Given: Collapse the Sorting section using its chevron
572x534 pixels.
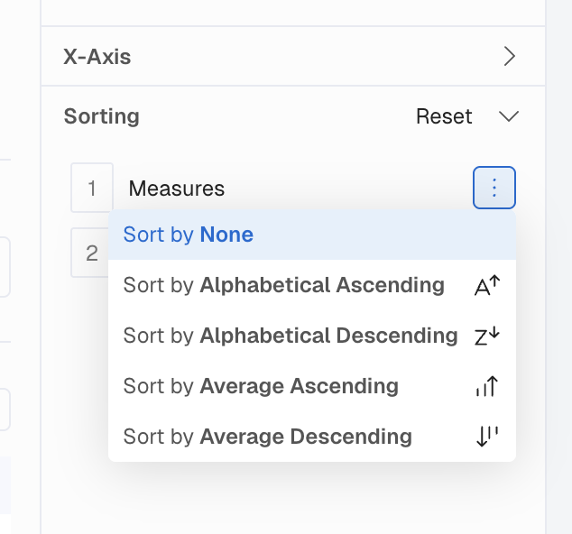Looking at the screenshot, I should (509, 116).
